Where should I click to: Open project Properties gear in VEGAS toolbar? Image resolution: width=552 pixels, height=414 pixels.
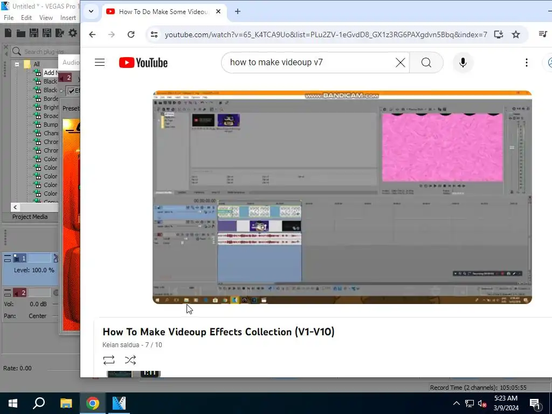coord(73,33)
